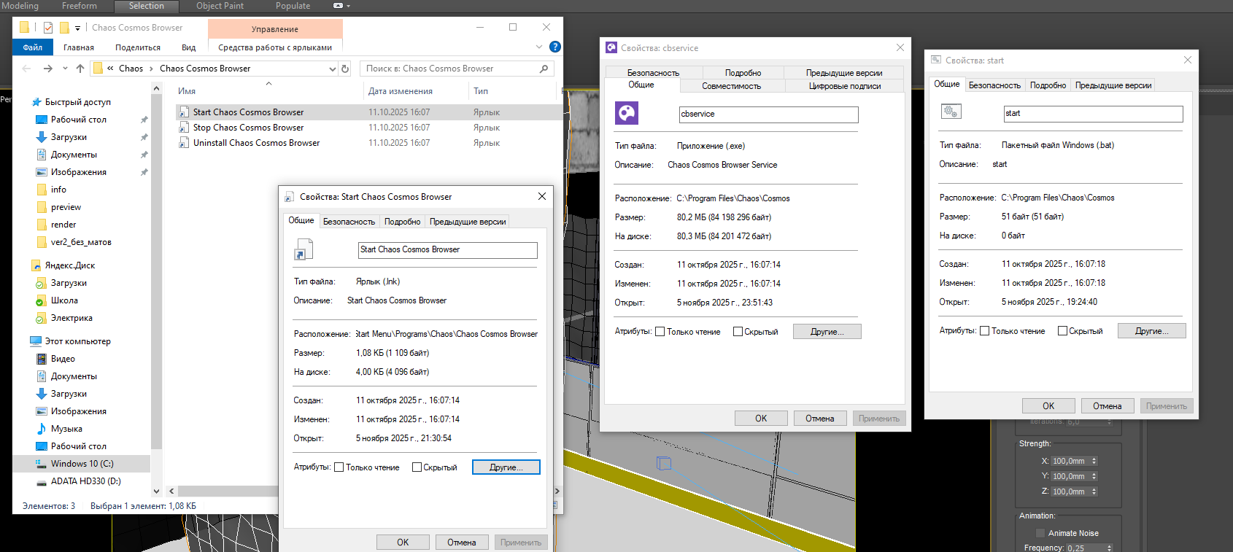Open Explorer help via blue question mark
The width and height of the screenshot is (1233, 552).
(554, 47)
